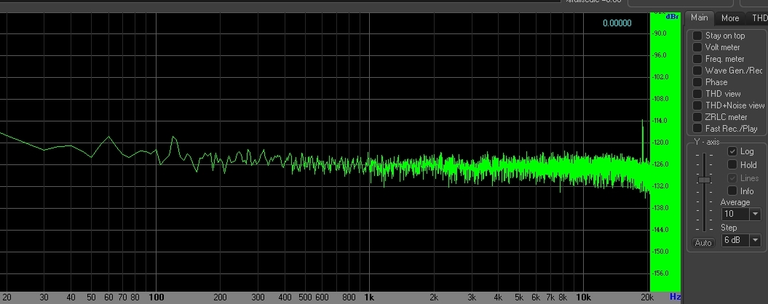Open the THD tab
768x304 pixels.
758,18
